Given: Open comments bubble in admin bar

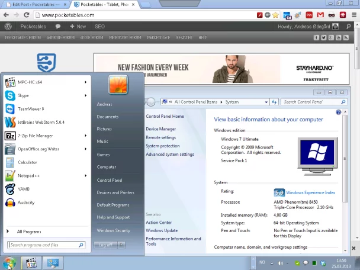Looking at the screenshot, I should pos(58,27).
